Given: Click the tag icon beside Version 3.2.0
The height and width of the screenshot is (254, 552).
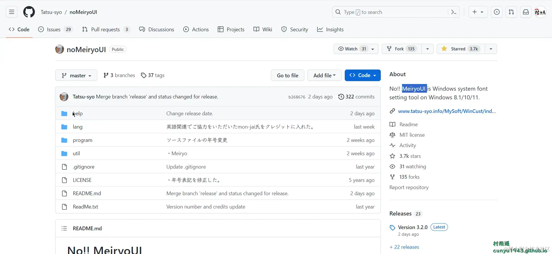Looking at the screenshot, I should (392, 228).
